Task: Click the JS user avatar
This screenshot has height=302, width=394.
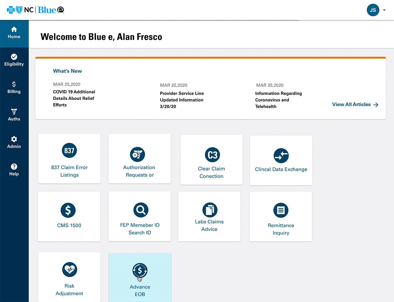Action: point(373,10)
